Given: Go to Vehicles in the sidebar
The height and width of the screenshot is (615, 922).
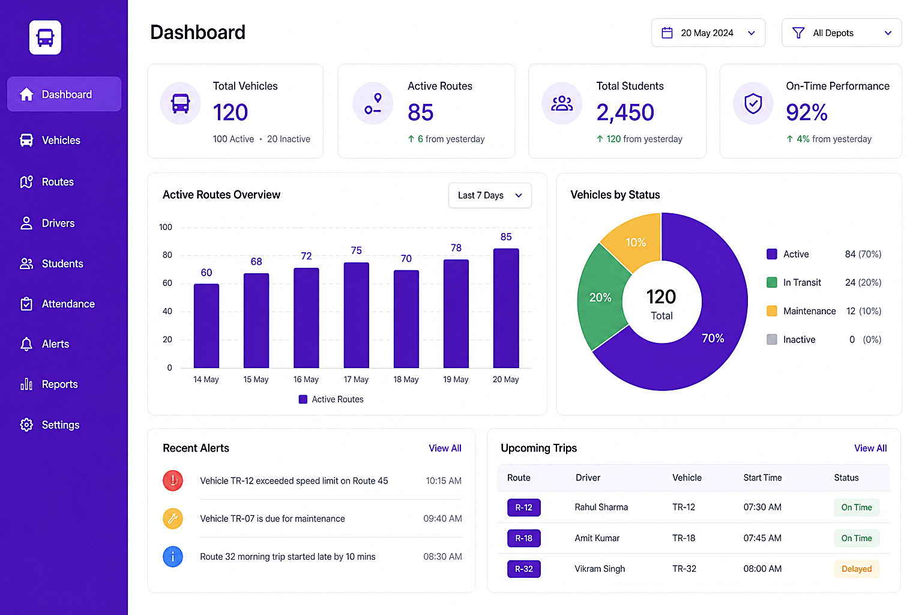Looking at the screenshot, I should tap(64, 140).
